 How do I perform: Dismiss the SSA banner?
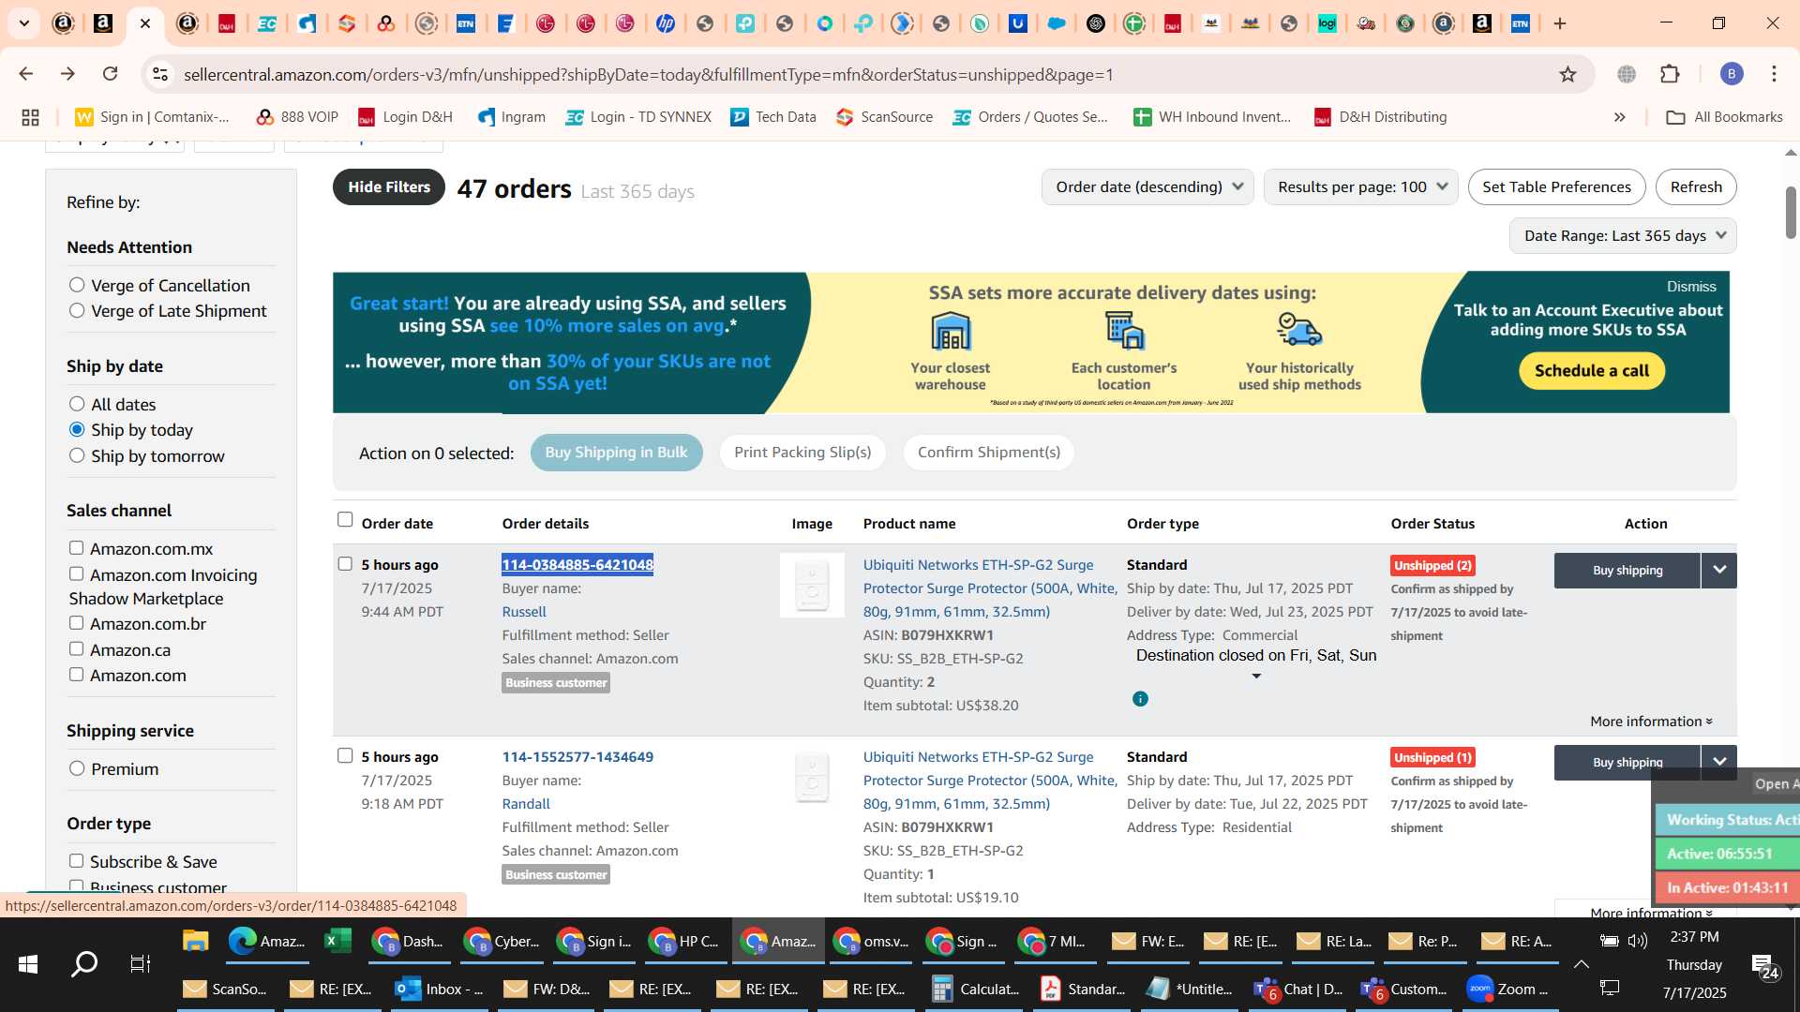click(x=1691, y=287)
